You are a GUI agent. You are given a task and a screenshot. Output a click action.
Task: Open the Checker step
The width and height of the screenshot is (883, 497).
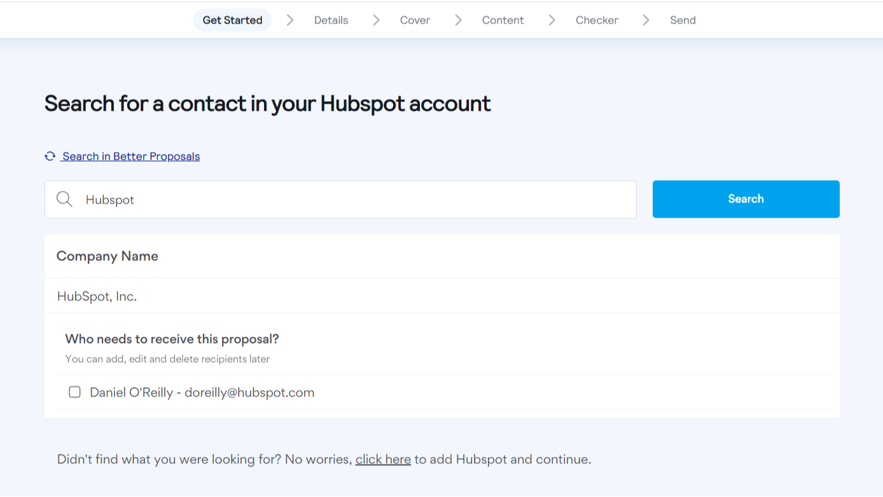point(597,20)
